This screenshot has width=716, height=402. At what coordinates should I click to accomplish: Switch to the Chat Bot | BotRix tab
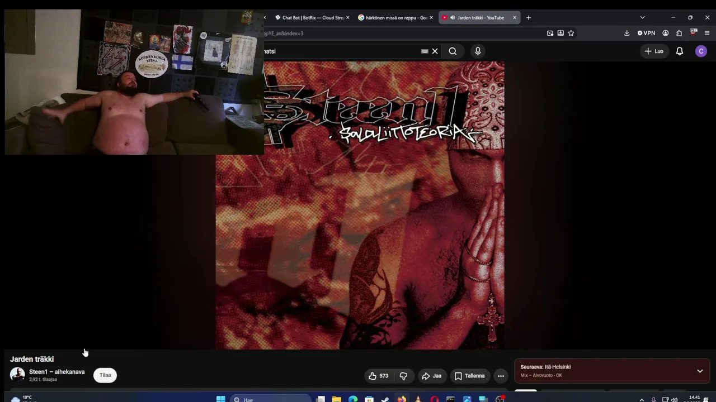click(312, 18)
